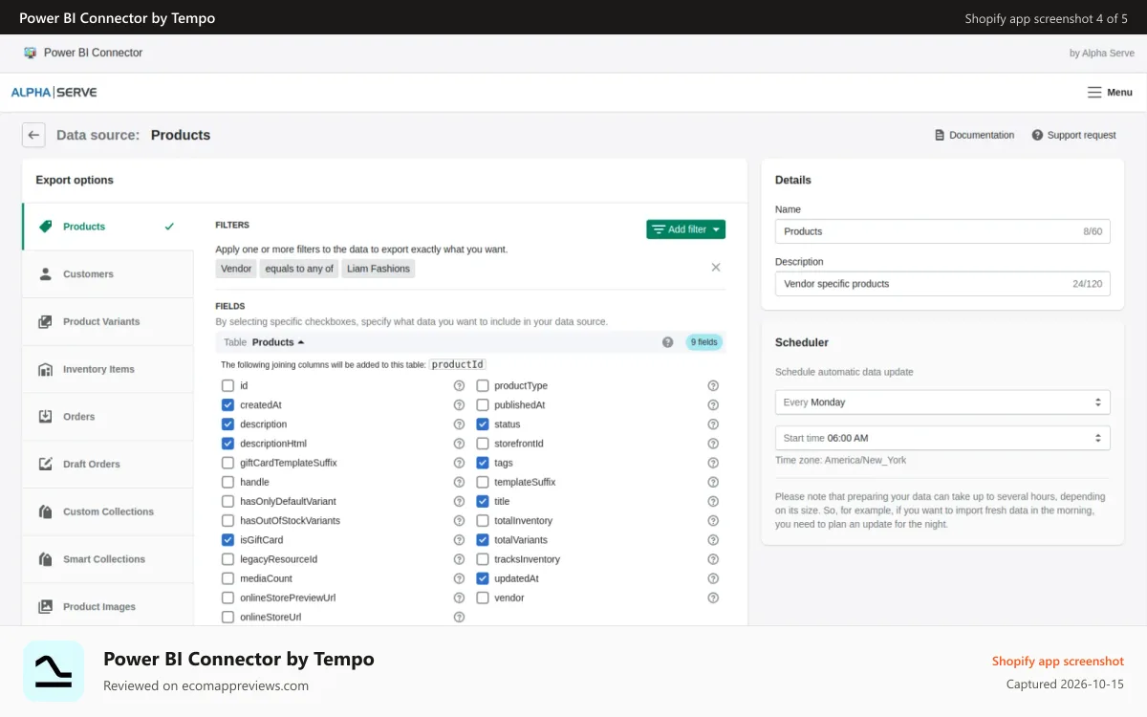The image size is (1147, 717).
Task: Select the Custom Collections tab
Action: point(108,511)
